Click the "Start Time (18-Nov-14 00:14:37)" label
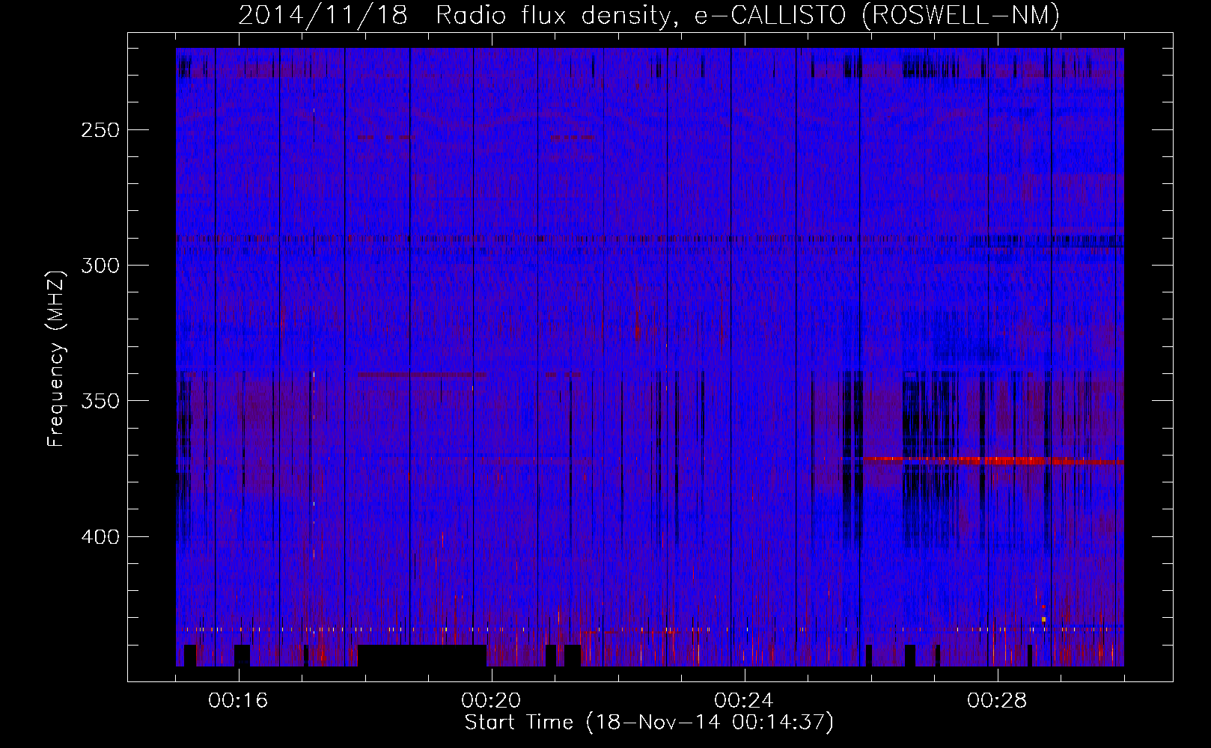Screen dimensions: 1211x748 tap(649, 723)
